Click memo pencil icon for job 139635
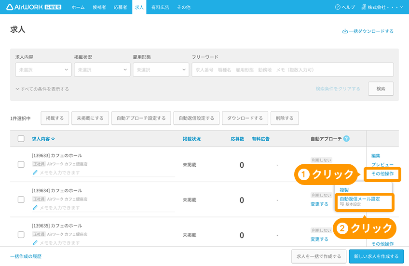The image size is (409, 266). [x=35, y=243]
